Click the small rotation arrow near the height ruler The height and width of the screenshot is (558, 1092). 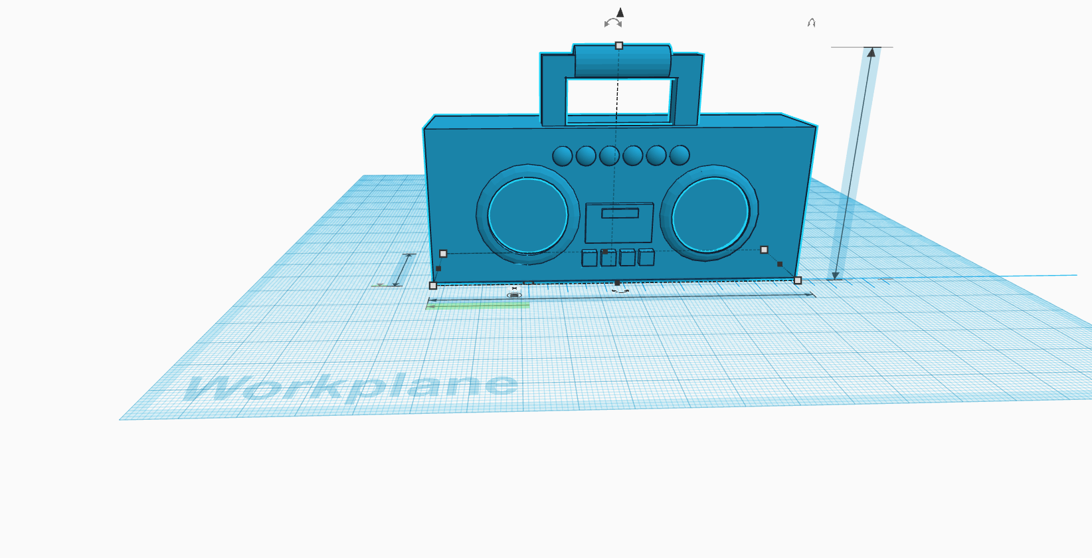(811, 23)
